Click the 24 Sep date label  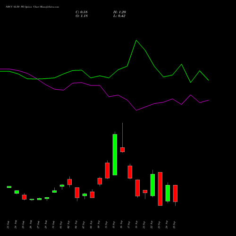pos(167,225)
